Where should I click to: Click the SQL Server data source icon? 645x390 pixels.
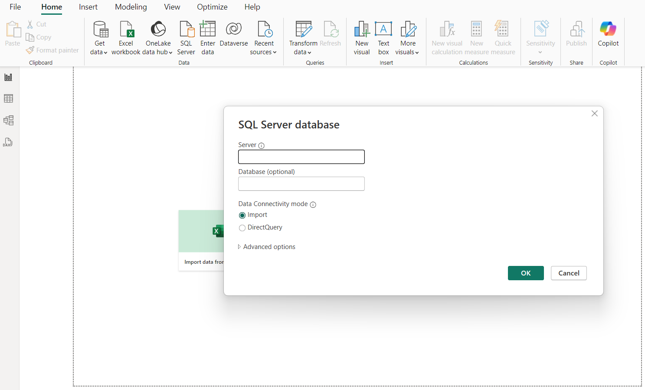(x=186, y=37)
